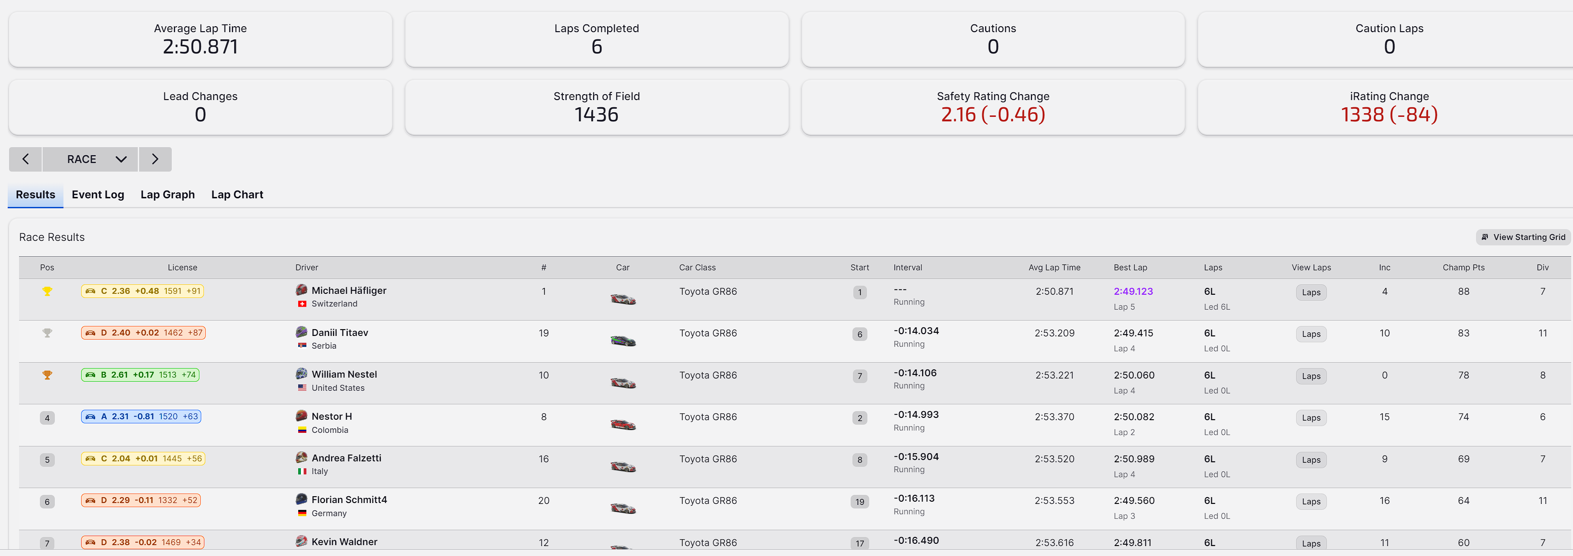The image size is (1573, 556).
Task: Go to previous session with left chevron
Action: [26, 159]
